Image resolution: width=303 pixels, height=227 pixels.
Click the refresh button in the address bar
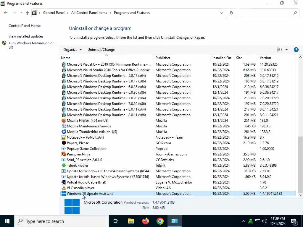pos(231,13)
